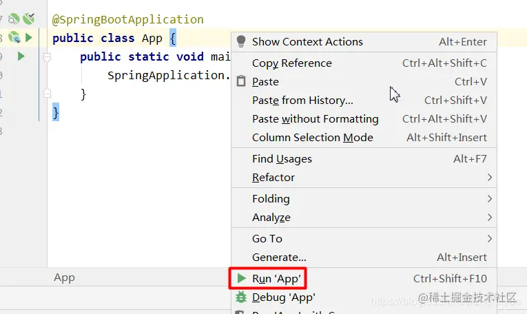Click the fold end marker beside the method's closing brace
This screenshot has height=314, width=527.
[x=48, y=93]
